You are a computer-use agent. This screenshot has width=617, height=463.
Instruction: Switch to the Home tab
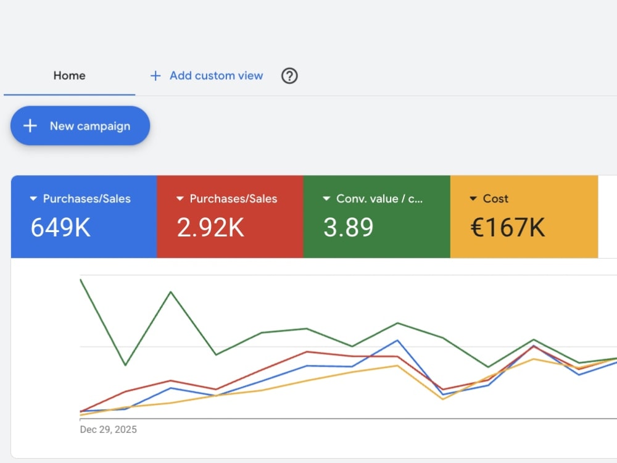(x=69, y=75)
